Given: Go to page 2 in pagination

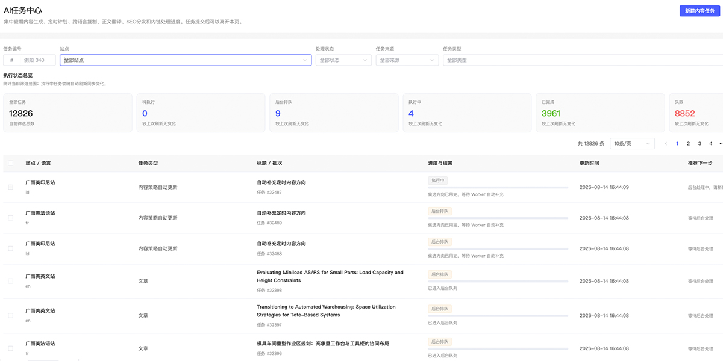Looking at the screenshot, I should 688,144.
